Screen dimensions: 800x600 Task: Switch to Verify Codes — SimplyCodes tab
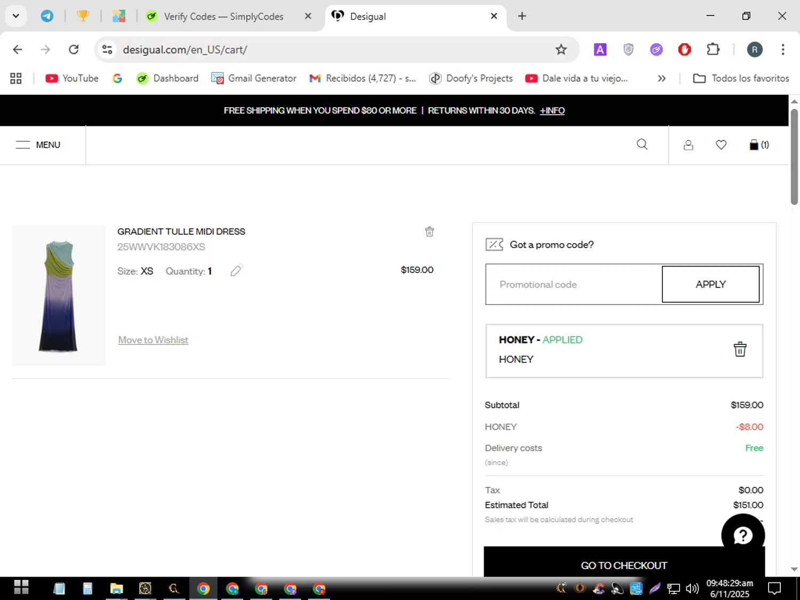pos(224,17)
